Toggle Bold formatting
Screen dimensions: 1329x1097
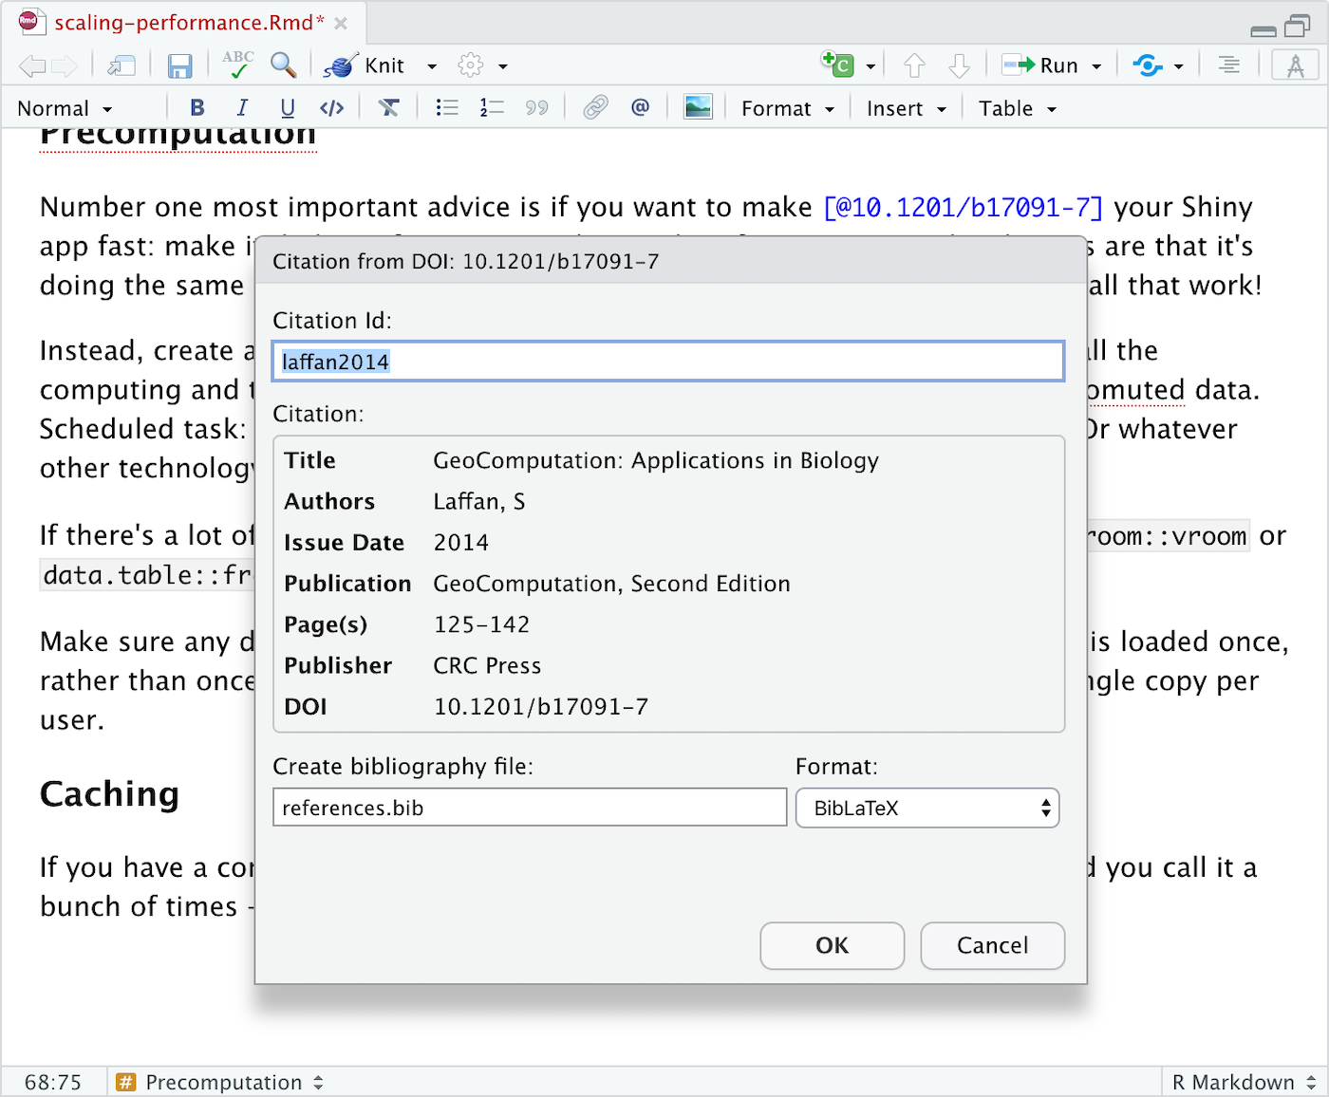click(x=197, y=108)
